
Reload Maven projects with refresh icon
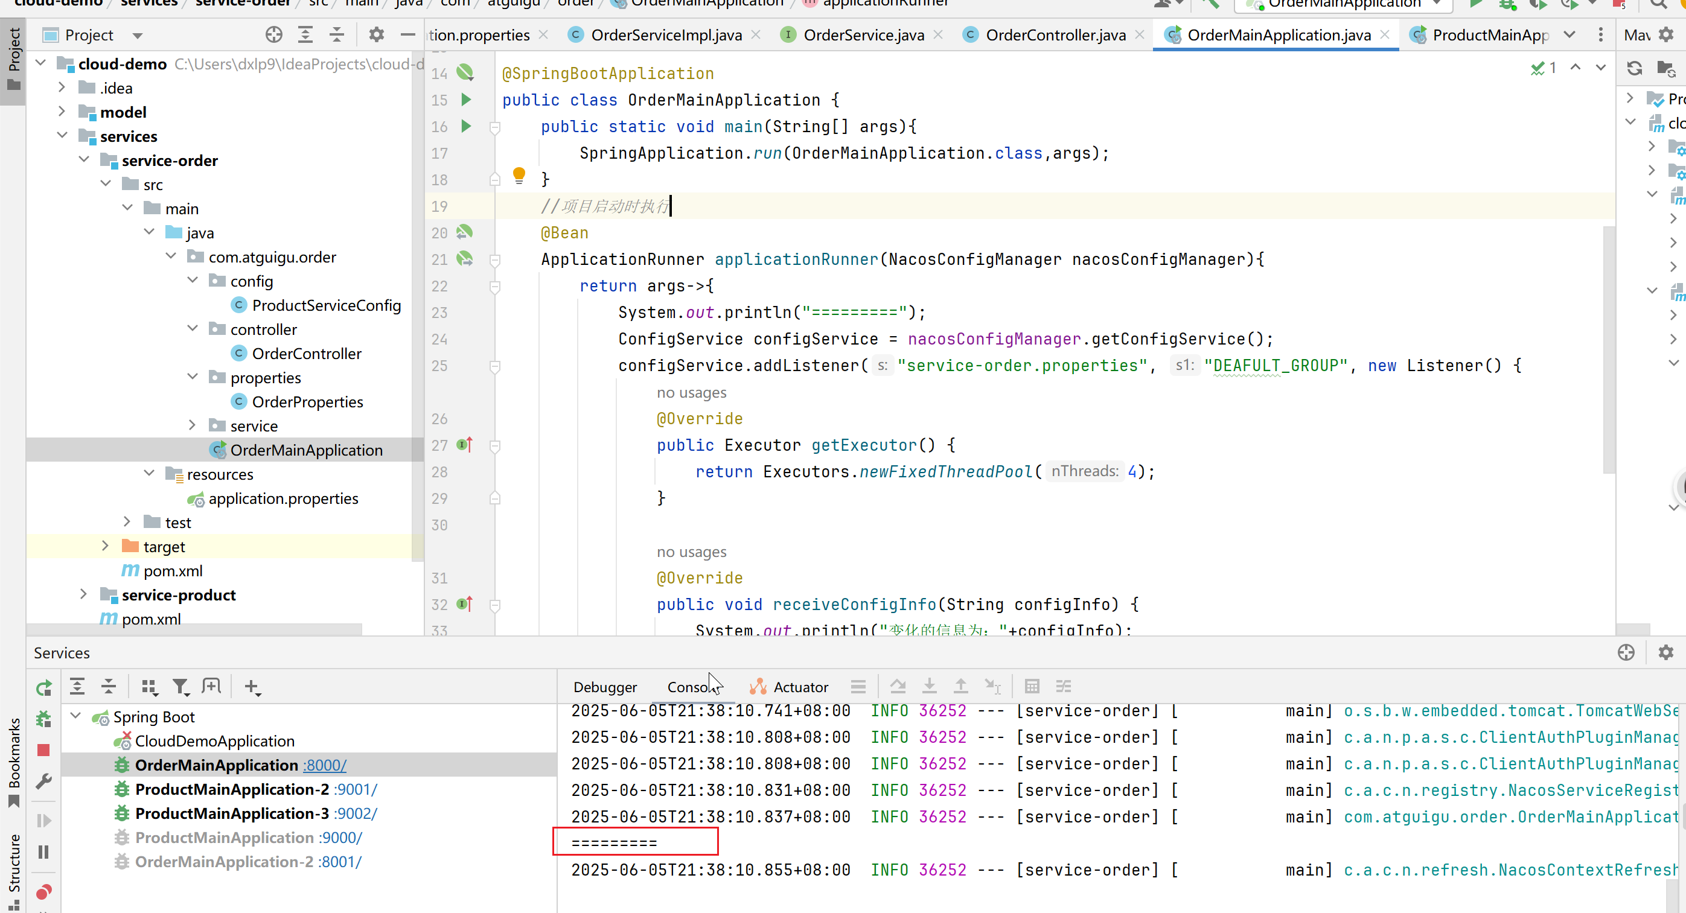pyautogui.click(x=1634, y=68)
